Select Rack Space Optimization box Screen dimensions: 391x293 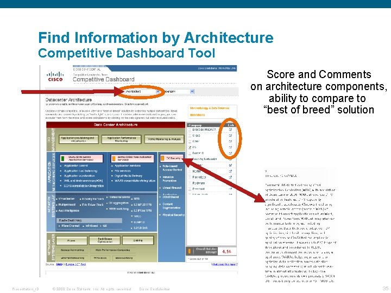click(x=105, y=240)
